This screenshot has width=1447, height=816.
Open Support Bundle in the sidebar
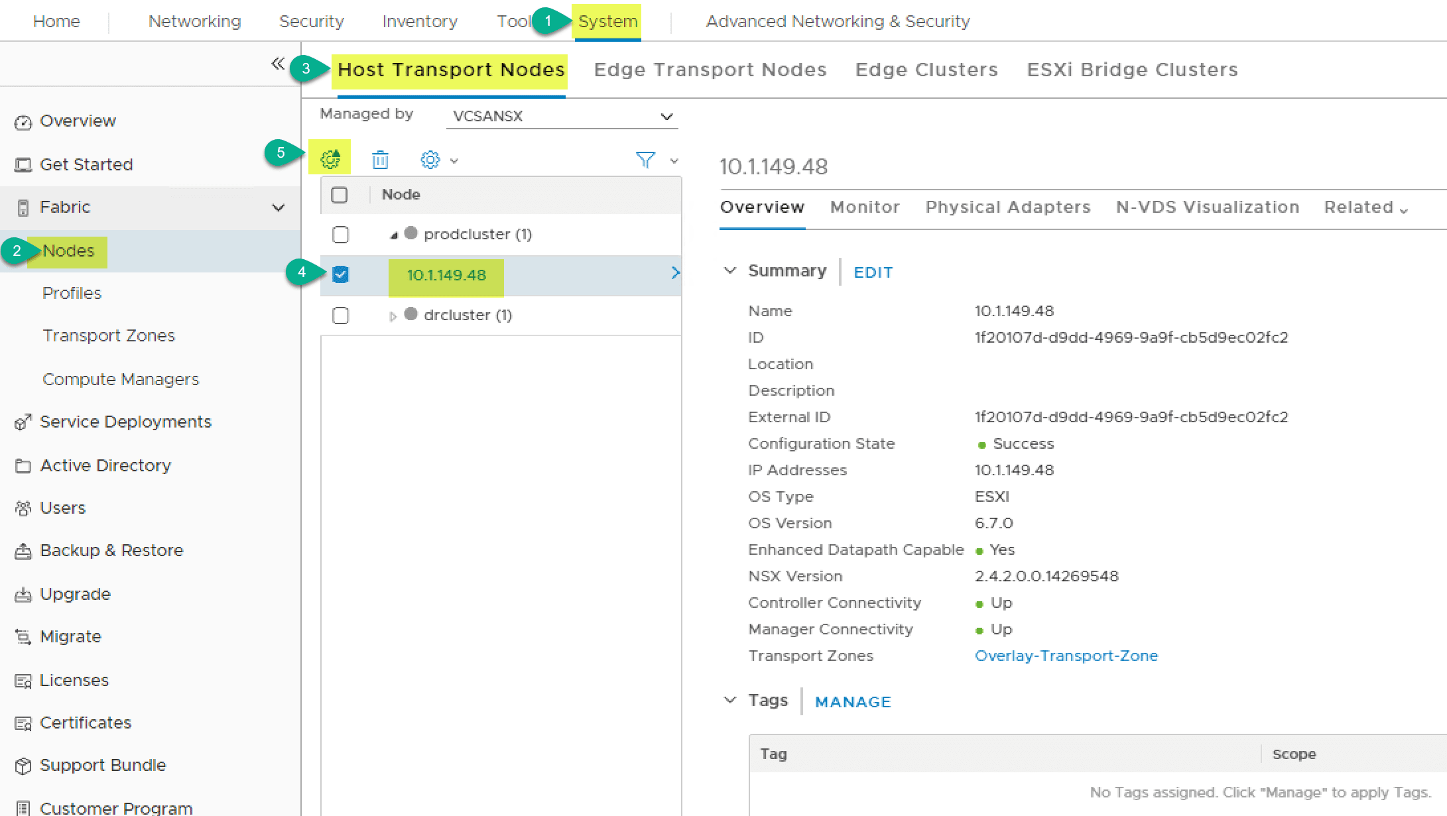click(x=102, y=765)
